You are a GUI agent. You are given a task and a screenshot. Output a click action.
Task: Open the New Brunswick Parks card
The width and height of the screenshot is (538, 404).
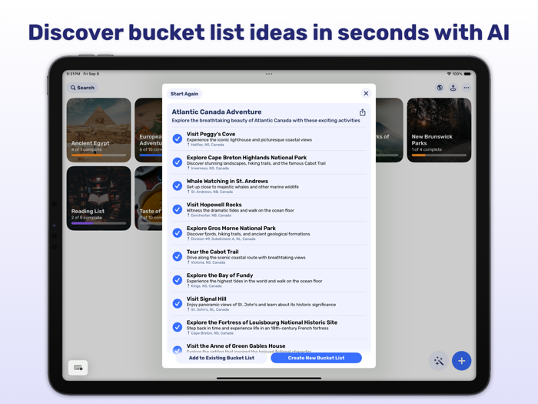439,130
